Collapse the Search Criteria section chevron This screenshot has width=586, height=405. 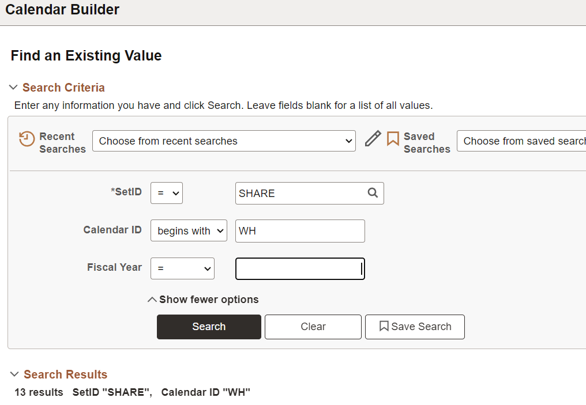point(13,88)
